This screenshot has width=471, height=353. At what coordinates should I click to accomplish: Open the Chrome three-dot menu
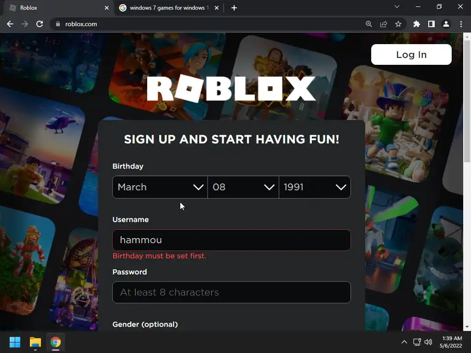point(461,24)
